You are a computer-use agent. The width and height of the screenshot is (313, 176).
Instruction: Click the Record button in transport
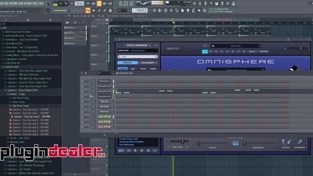click(72, 3)
